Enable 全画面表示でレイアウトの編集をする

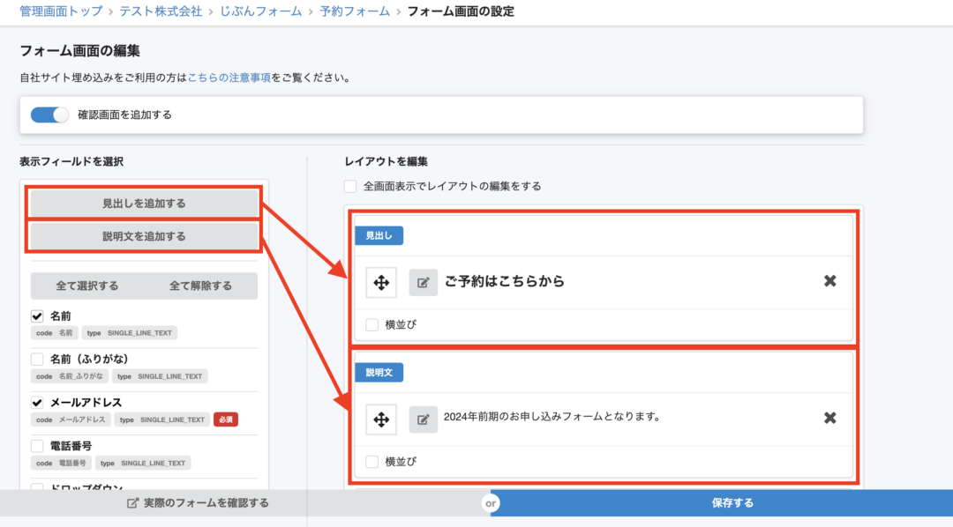(x=350, y=186)
